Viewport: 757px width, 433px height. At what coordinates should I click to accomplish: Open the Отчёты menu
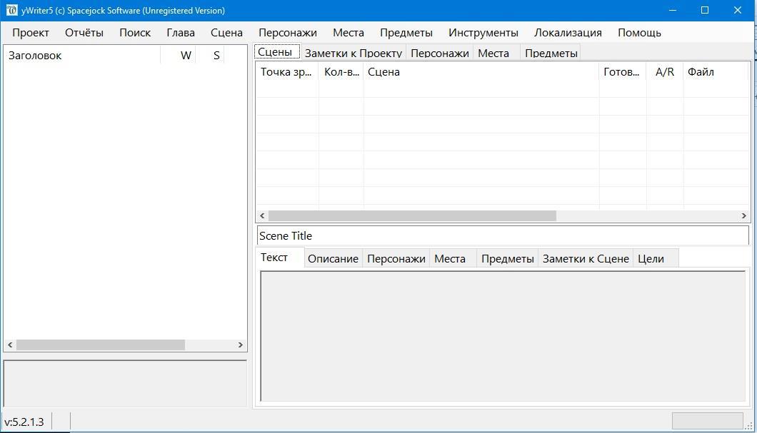[x=84, y=33]
